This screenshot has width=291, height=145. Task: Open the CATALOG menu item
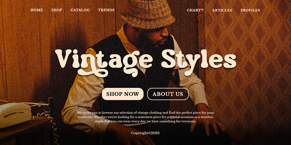[x=80, y=10]
